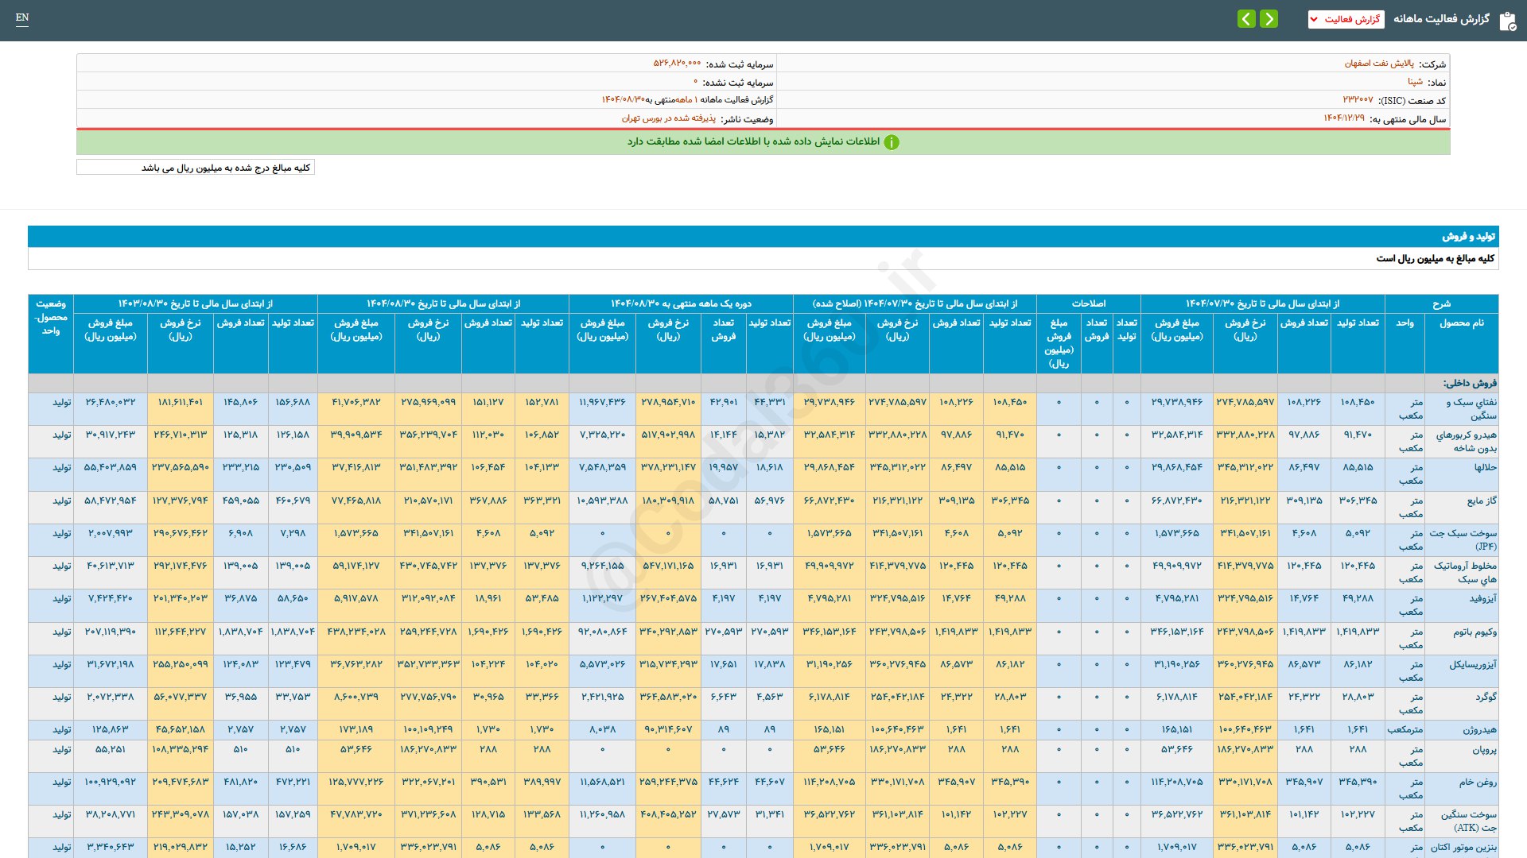The image size is (1527, 858).
Task: Switch language with the EN link
Action: click(22, 17)
